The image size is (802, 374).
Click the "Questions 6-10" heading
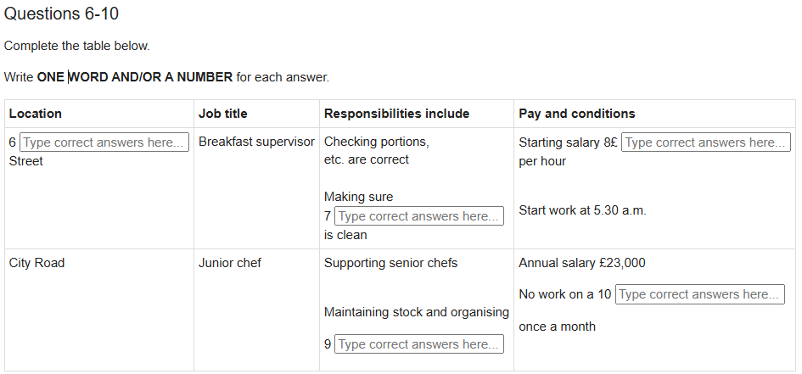(x=61, y=14)
